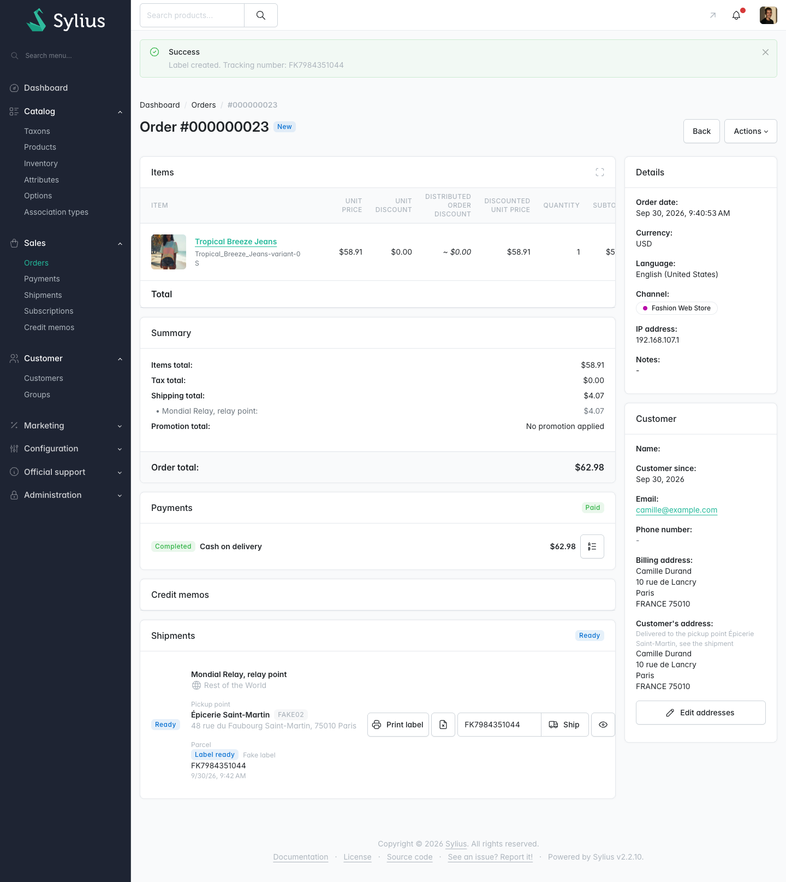Collapse the Customer menu chevron

[x=120, y=359]
